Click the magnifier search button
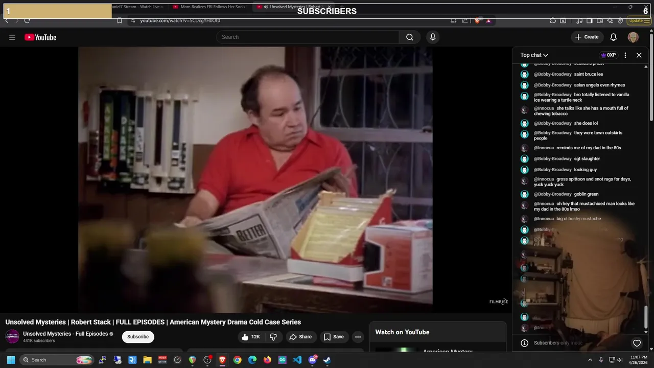The image size is (654, 368). tap(410, 37)
